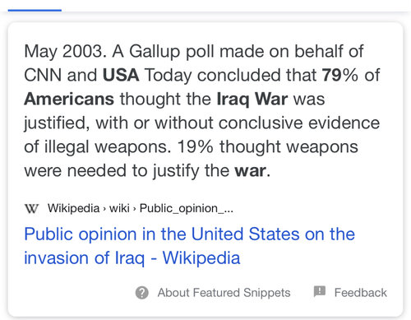Click the bold 'Iraq War' text
The width and height of the screenshot is (411, 320).
252,99
